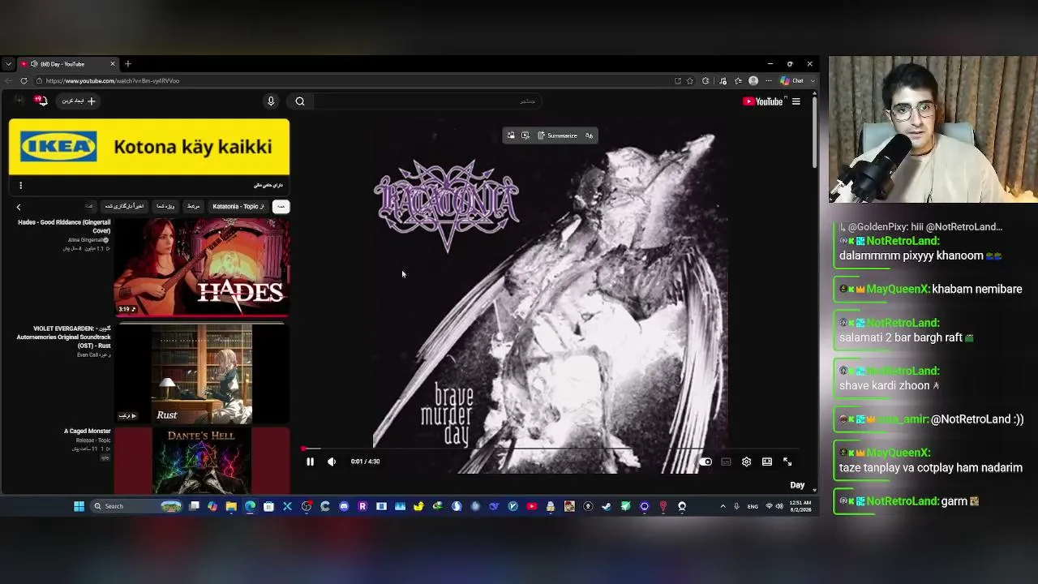Click the browser address bar URL

tap(113, 81)
